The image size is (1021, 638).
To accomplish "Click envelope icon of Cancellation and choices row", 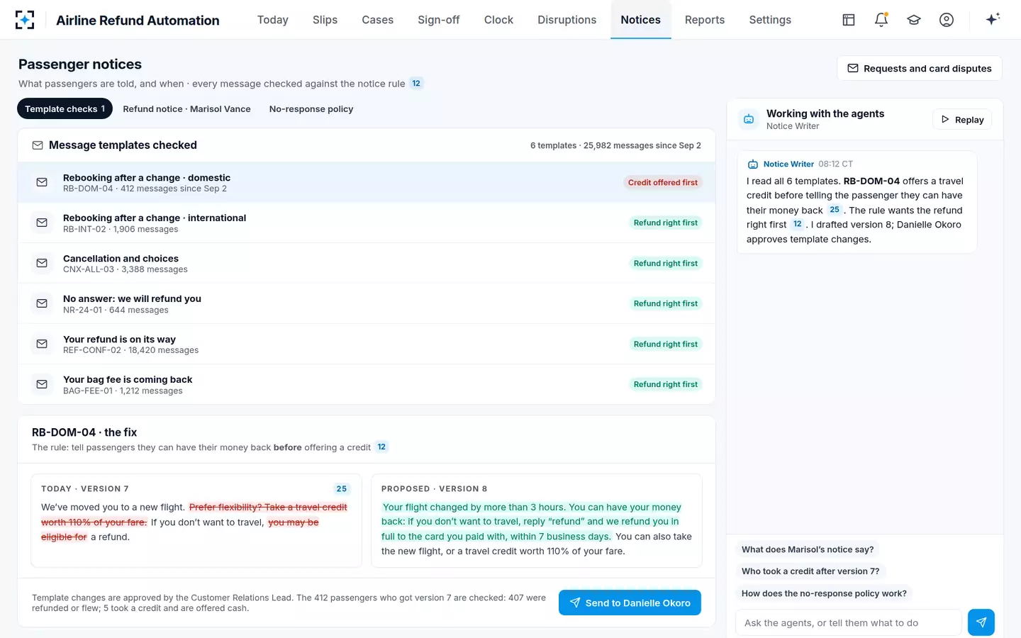I will pos(42,264).
